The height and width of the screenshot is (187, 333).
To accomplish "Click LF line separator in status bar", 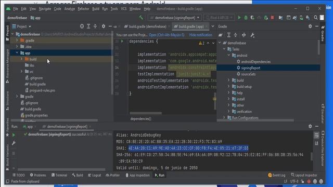I will point(286,181).
